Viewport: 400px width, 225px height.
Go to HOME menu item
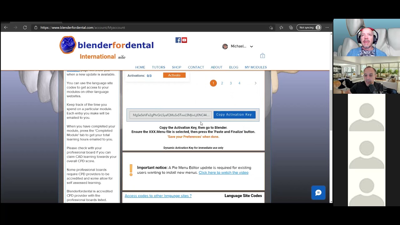pyautogui.click(x=140, y=67)
